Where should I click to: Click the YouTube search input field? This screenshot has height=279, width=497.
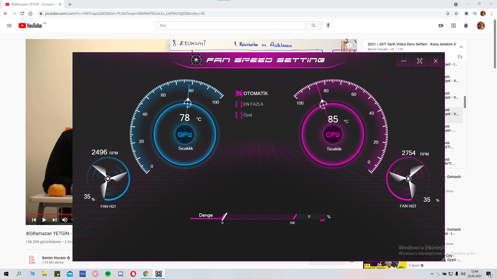pos(230,26)
